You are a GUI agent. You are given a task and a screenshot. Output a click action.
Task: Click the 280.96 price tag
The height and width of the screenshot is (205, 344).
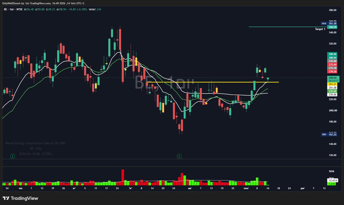[x=332, y=54]
